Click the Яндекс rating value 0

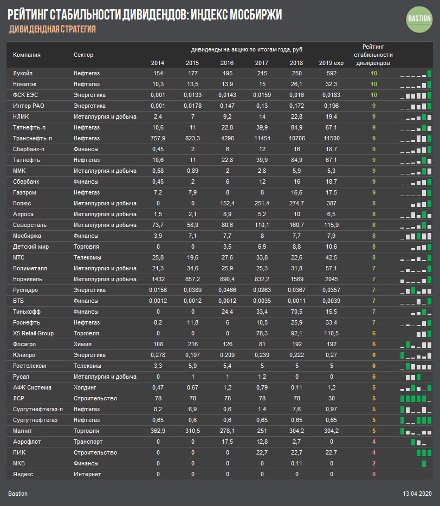pyautogui.click(x=374, y=475)
